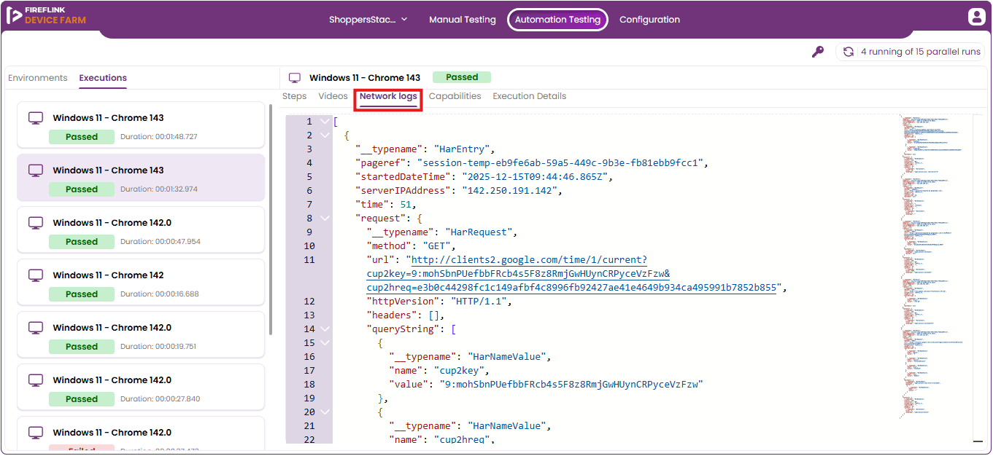The height and width of the screenshot is (456, 993).
Task: Open the user profile icon
Action: click(976, 17)
